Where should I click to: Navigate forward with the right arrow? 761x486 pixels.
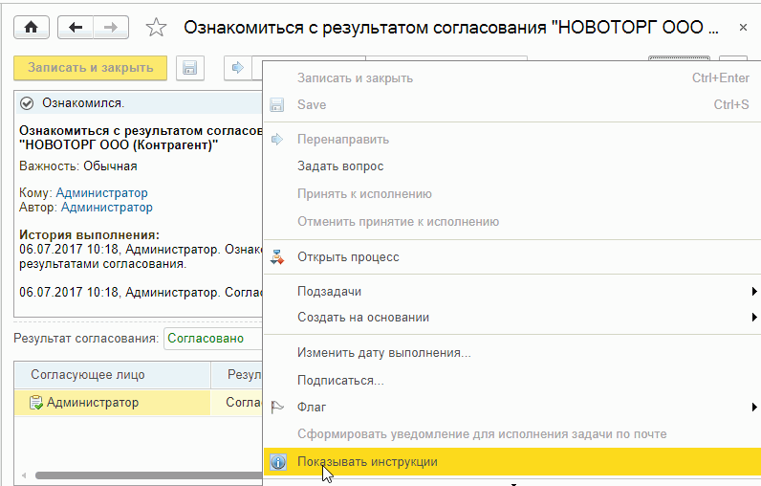111,27
